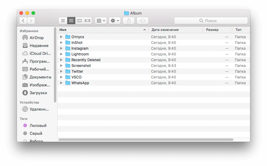Expand the InShot folder

coord(61,43)
